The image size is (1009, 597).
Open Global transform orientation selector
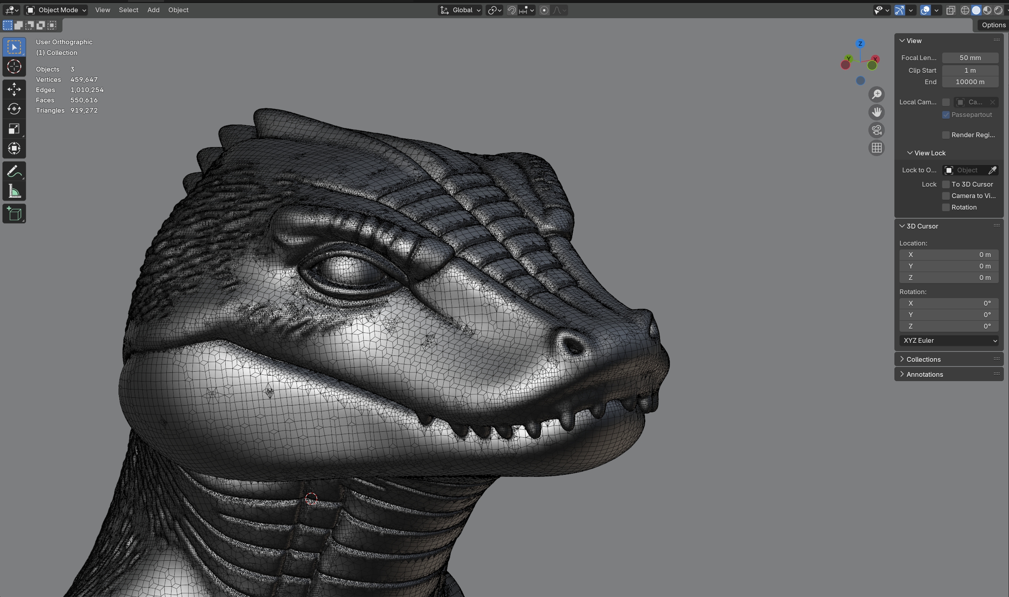pos(460,10)
